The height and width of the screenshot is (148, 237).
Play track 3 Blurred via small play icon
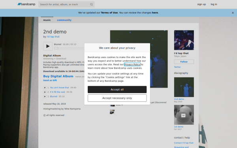45,96
